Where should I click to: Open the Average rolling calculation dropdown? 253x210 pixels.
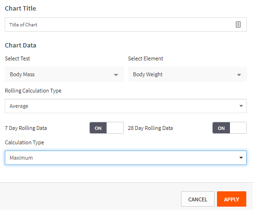125,106
